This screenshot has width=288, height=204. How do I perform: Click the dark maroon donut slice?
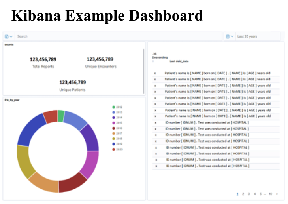pyautogui.click(x=72, y=183)
